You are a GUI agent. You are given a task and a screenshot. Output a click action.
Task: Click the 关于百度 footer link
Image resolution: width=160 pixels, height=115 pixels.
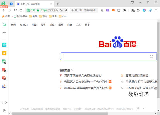pos(24,109)
